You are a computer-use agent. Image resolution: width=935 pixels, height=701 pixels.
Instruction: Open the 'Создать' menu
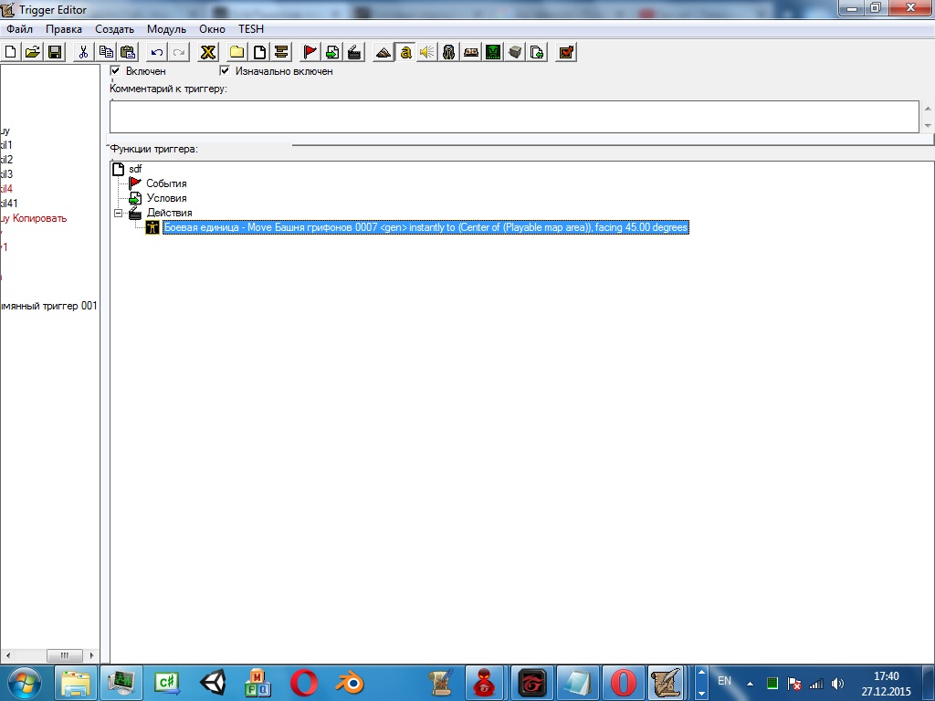pos(114,29)
